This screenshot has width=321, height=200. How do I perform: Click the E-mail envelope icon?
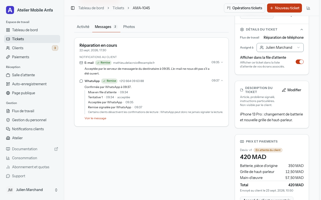pyautogui.click(x=81, y=63)
